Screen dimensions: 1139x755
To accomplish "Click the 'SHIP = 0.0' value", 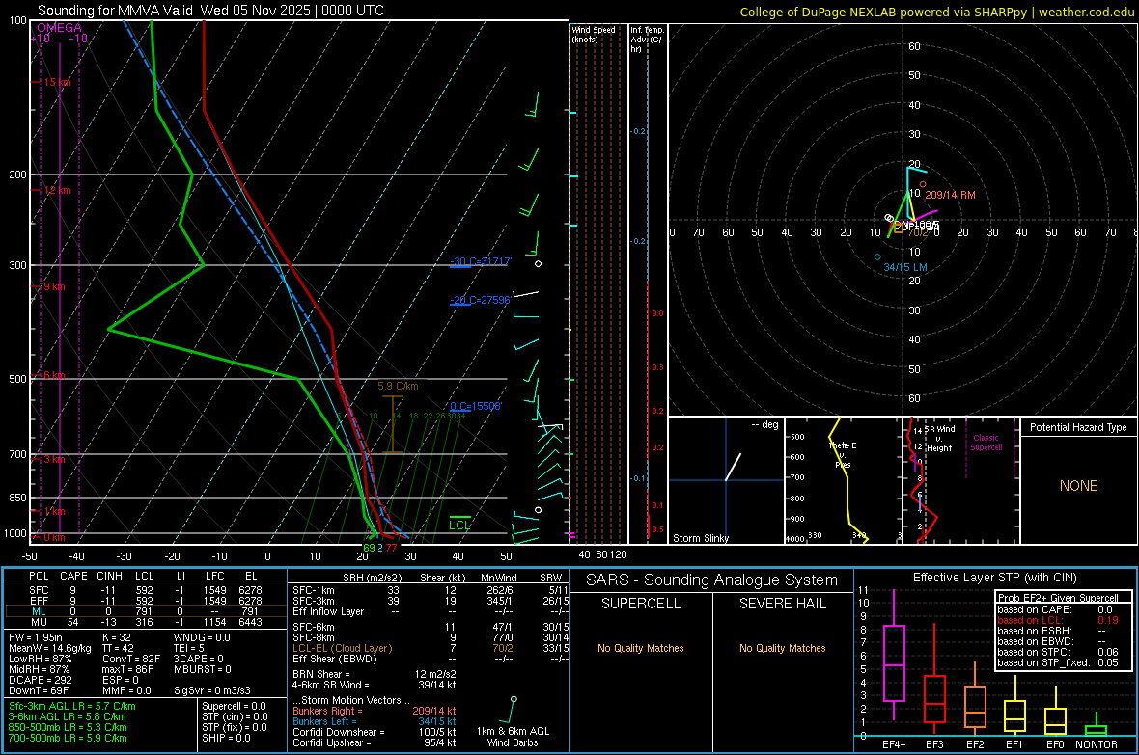I will point(226,738).
